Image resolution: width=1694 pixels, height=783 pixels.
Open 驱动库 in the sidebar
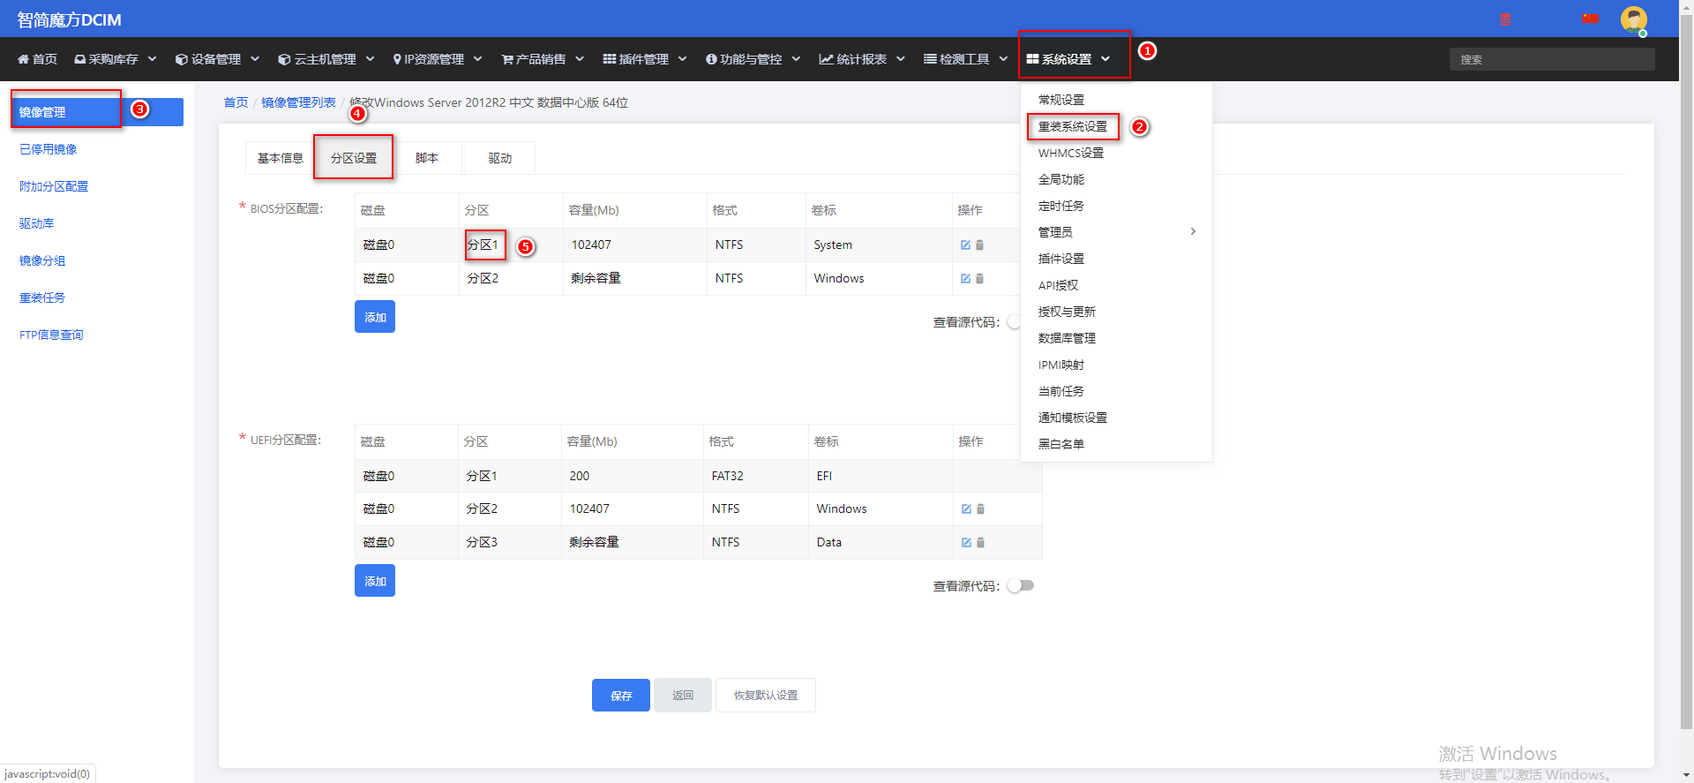[x=37, y=223]
